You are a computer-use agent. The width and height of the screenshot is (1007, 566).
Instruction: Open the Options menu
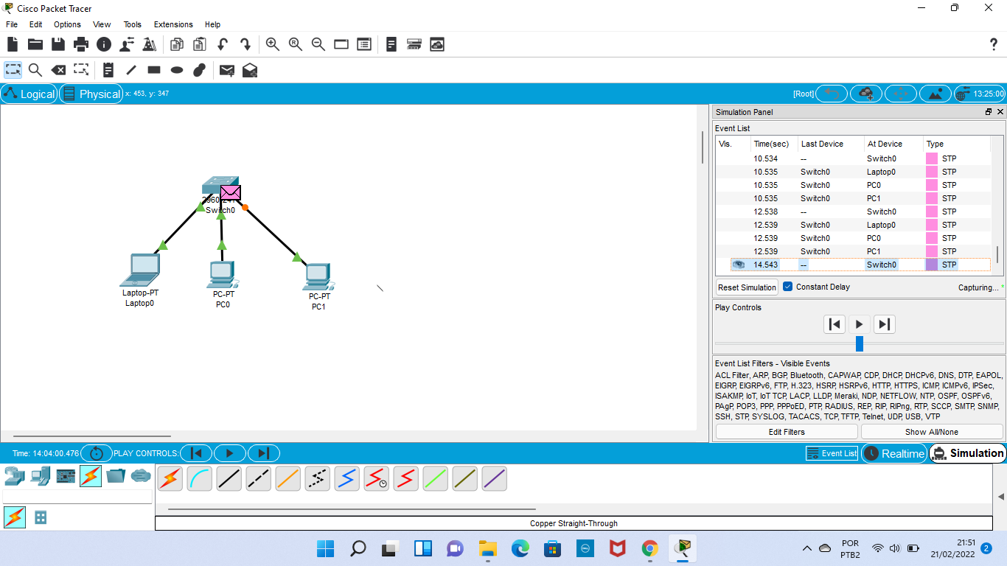point(67,24)
